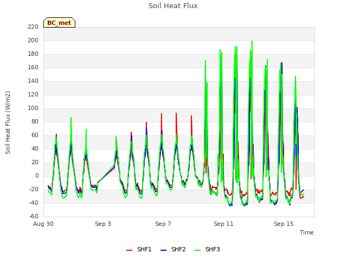
Task: Click the -40 y-axis tick label
Action: point(34,203)
